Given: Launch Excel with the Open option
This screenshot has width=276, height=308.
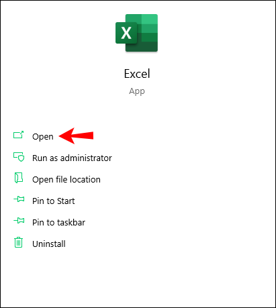Looking at the screenshot, I should pyautogui.click(x=43, y=136).
